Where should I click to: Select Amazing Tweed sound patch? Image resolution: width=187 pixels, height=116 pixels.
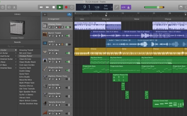(26, 50)
